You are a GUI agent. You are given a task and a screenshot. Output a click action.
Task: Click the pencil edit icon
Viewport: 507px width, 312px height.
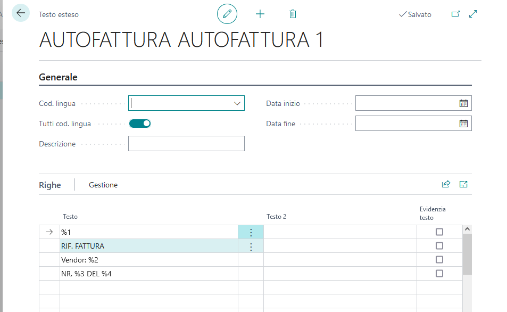coord(227,14)
